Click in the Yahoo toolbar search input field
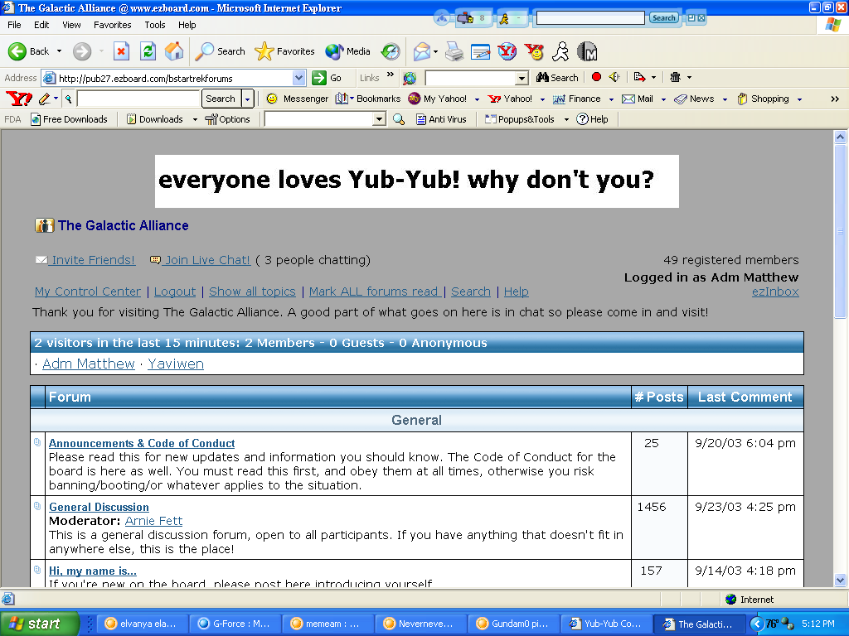 138,99
